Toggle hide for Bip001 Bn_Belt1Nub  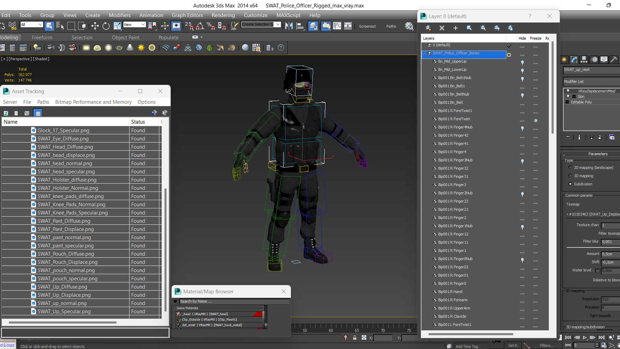pos(522,79)
